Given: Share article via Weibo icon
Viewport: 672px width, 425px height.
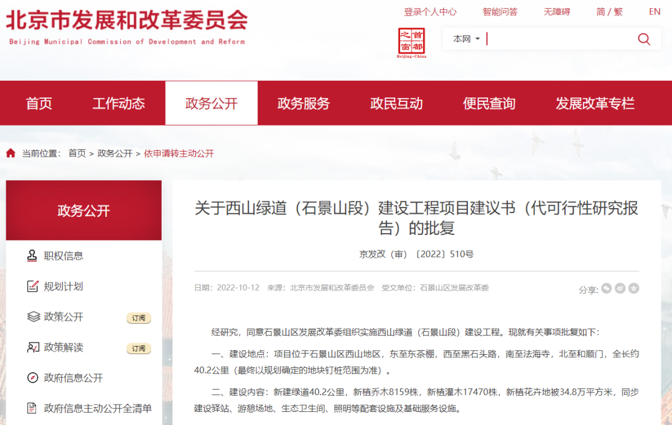Looking at the screenshot, I should pos(619,288).
